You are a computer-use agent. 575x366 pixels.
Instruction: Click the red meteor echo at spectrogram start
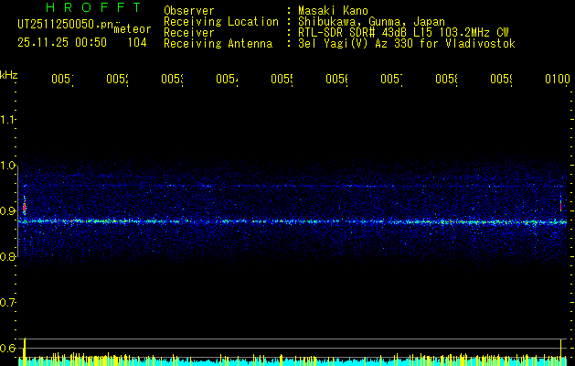click(x=24, y=208)
